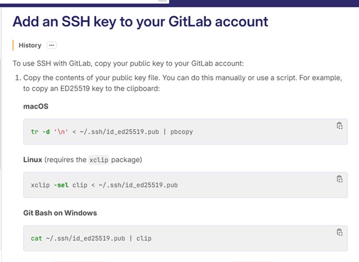Click the 'Copy the contents' step one text
This screenshot has width=359, height=262.
[x=182, y=83]
